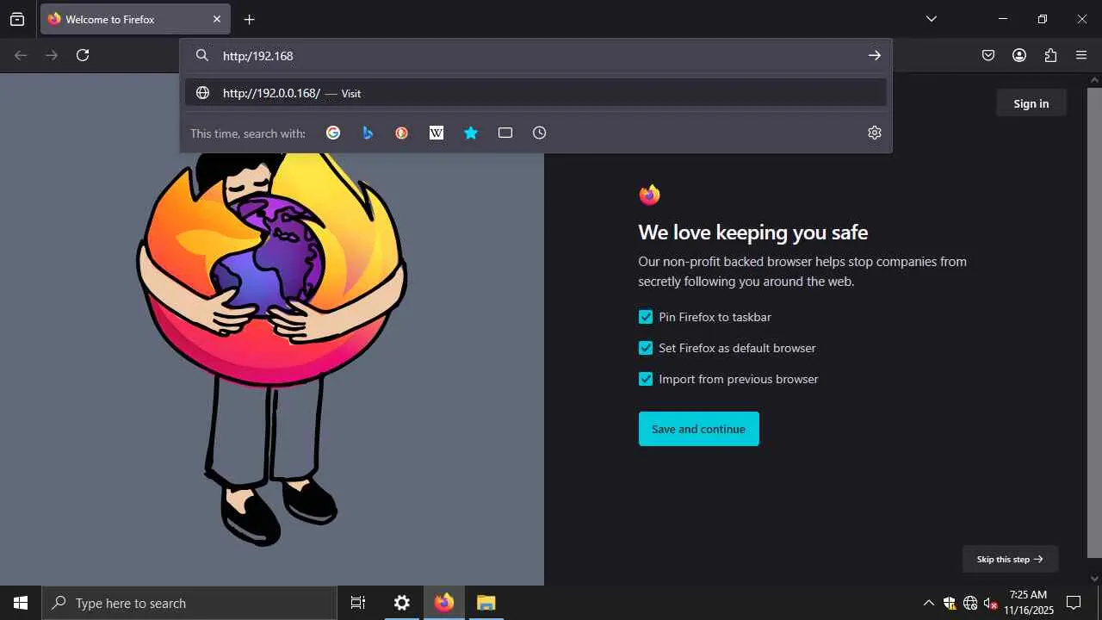Expand the list all tabs chevron
Image resolution: width=1102 pixels, height=620 pixels.
pos(931,19)
